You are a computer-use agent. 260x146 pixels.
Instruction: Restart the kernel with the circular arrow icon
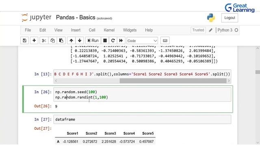pyautogui.click(x=113, y=41)
